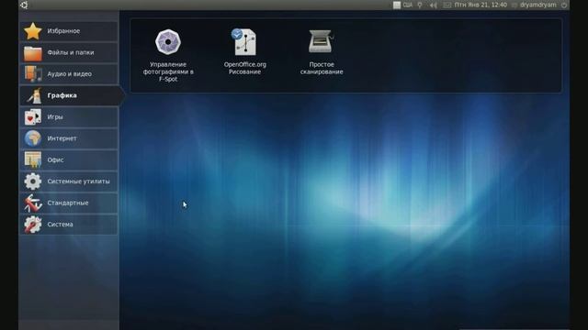Click the date and time clock
Screen dimensions: 588x330
point(481,5)
